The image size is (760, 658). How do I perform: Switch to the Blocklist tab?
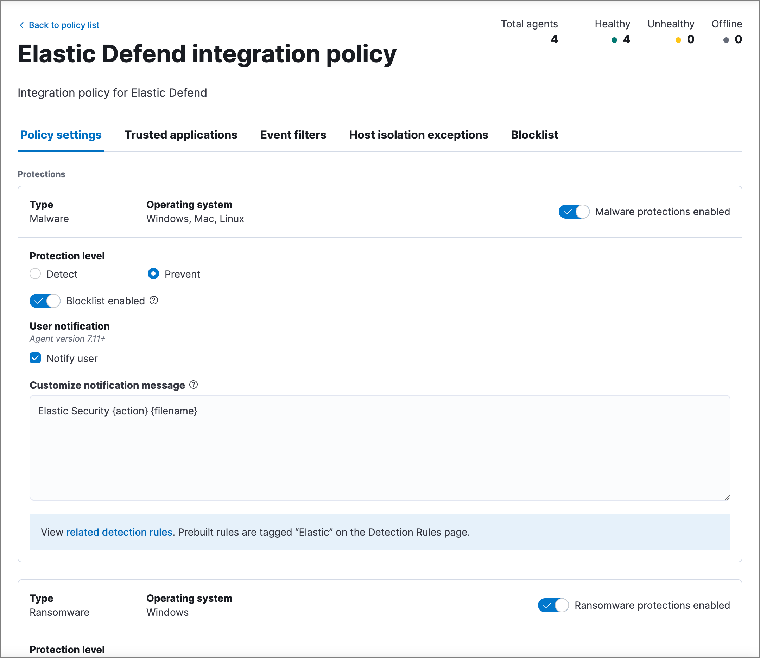point(534,135)
